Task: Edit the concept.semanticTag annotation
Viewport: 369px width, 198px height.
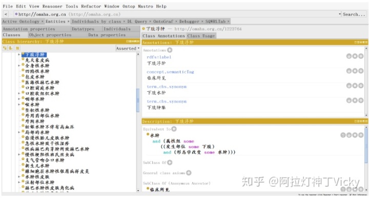Action: click(x=361, y=71)
